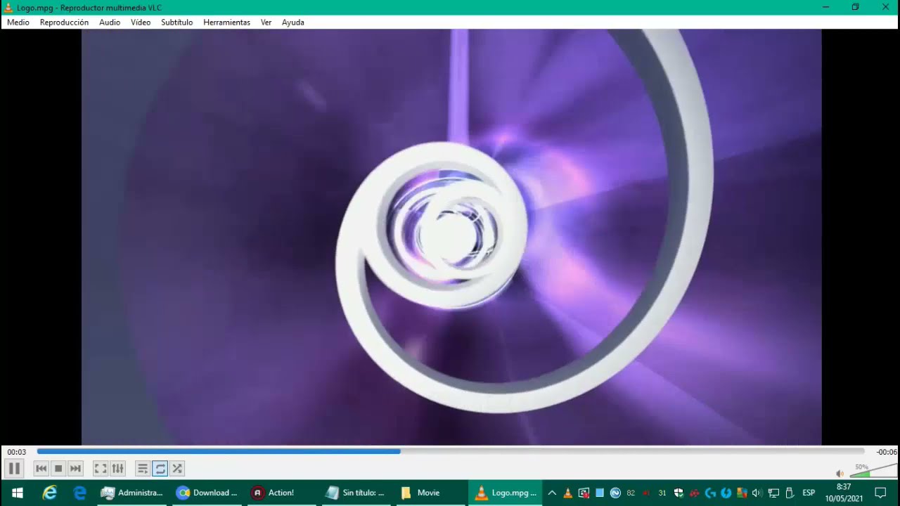Click the tray icon showing 82
Screen dimensions: 900x506
click(631, 493)
